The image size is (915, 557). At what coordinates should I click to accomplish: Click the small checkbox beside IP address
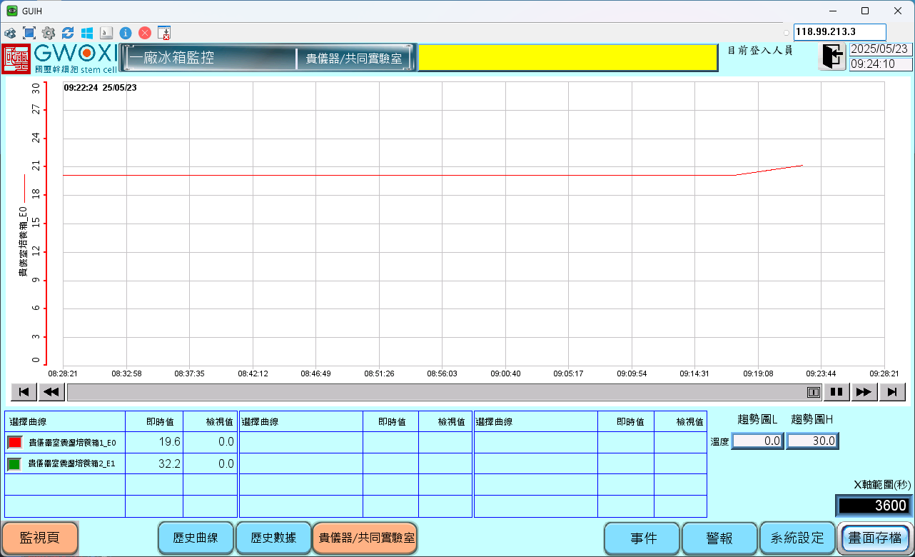[787, 33]
